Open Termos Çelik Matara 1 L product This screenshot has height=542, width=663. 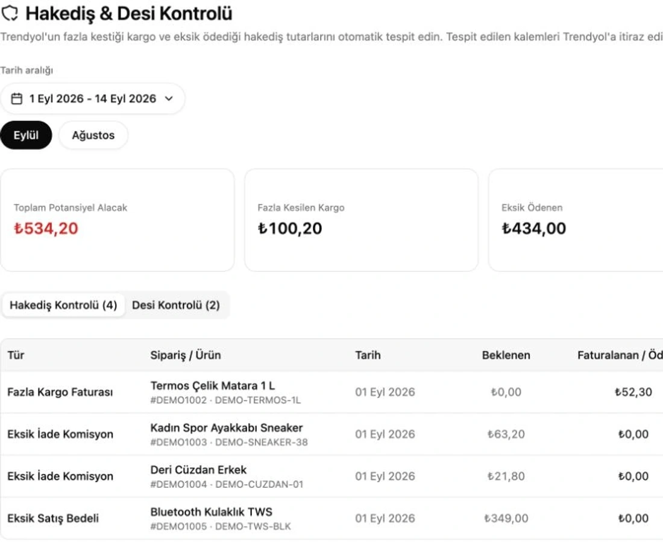click(x=213, y=385)
